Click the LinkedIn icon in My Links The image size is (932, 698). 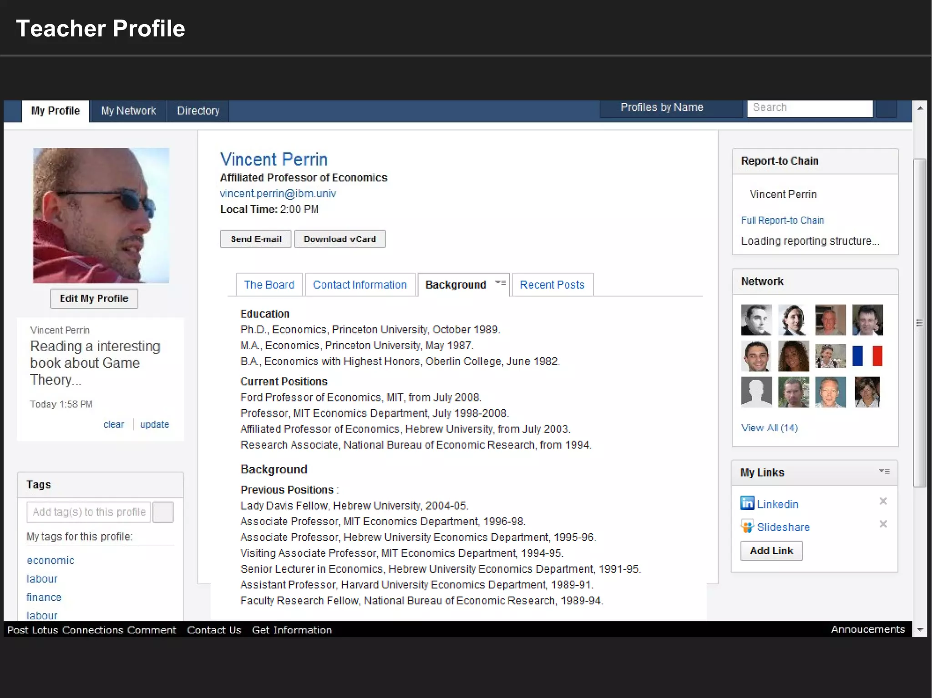pyautogui.click(x=747, y=503)
